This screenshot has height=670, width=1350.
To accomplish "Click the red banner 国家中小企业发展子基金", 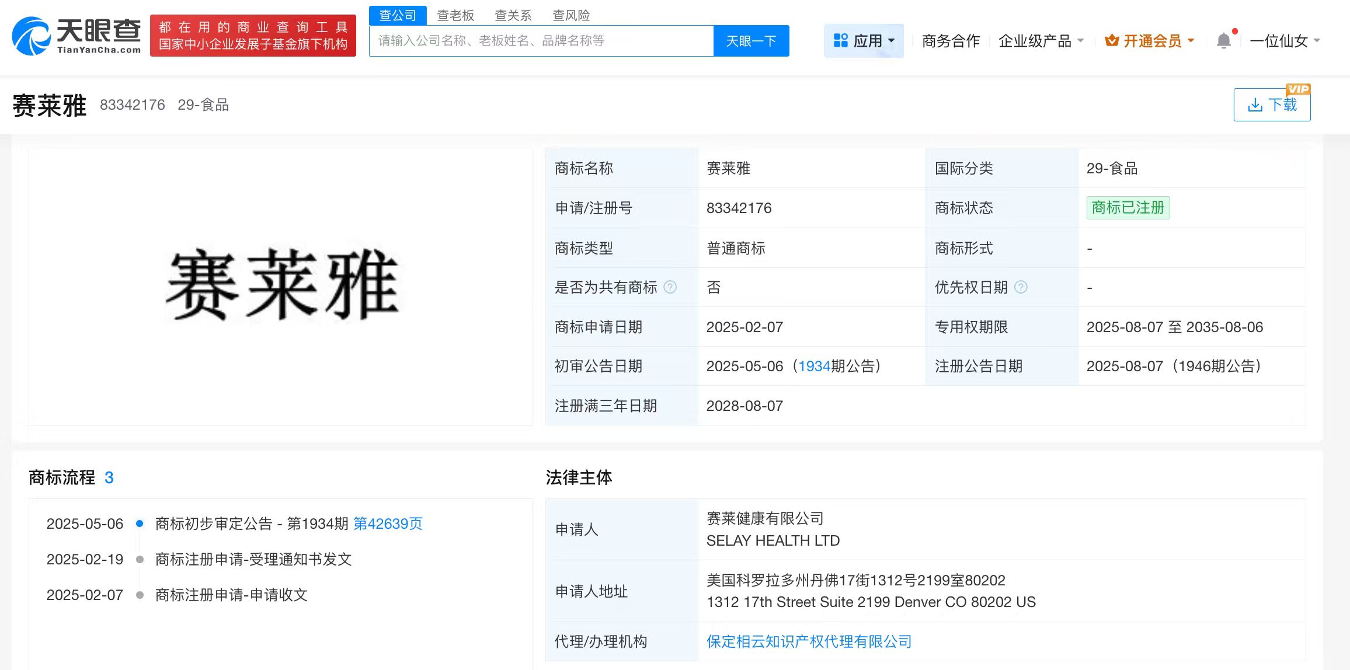I will (x=253, y=36).
